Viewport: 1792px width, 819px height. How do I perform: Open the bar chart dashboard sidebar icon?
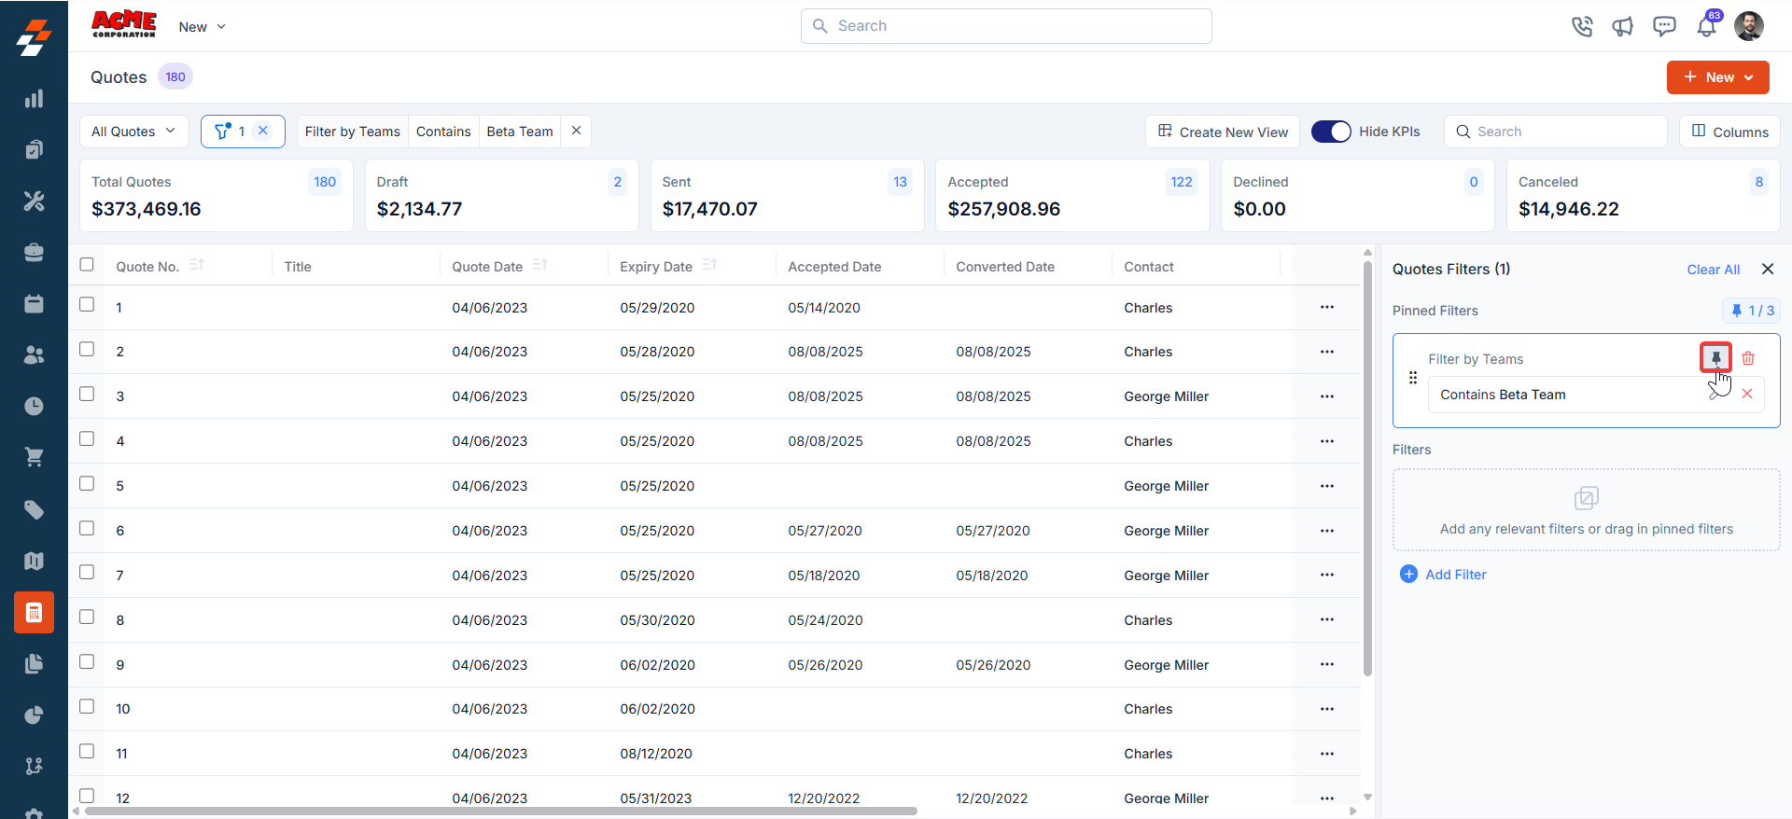(34, 99)
